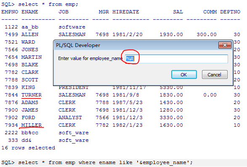
Task: Click the JOB cell PRESIDENT
Action: (x=74, y=88)
